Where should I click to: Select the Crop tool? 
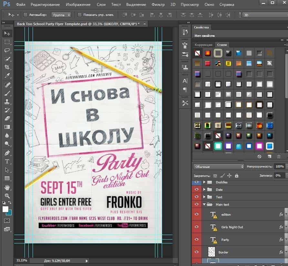pos(7,67)
